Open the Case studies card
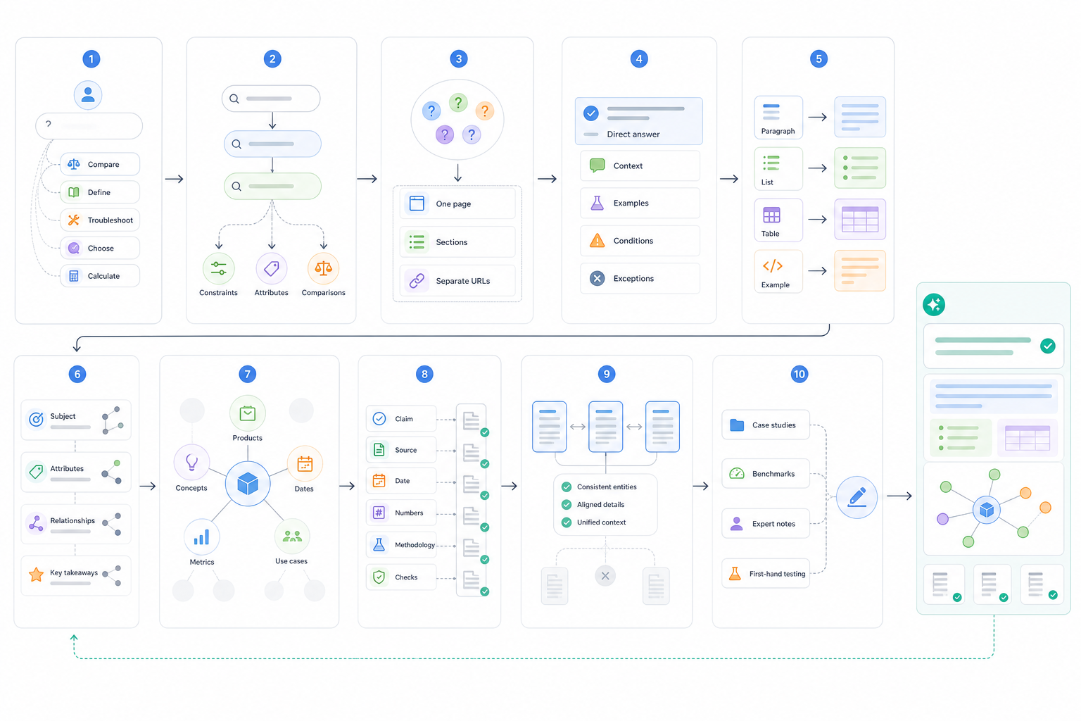This screenshot has width=1081, height=721. (x=766, y=425)
